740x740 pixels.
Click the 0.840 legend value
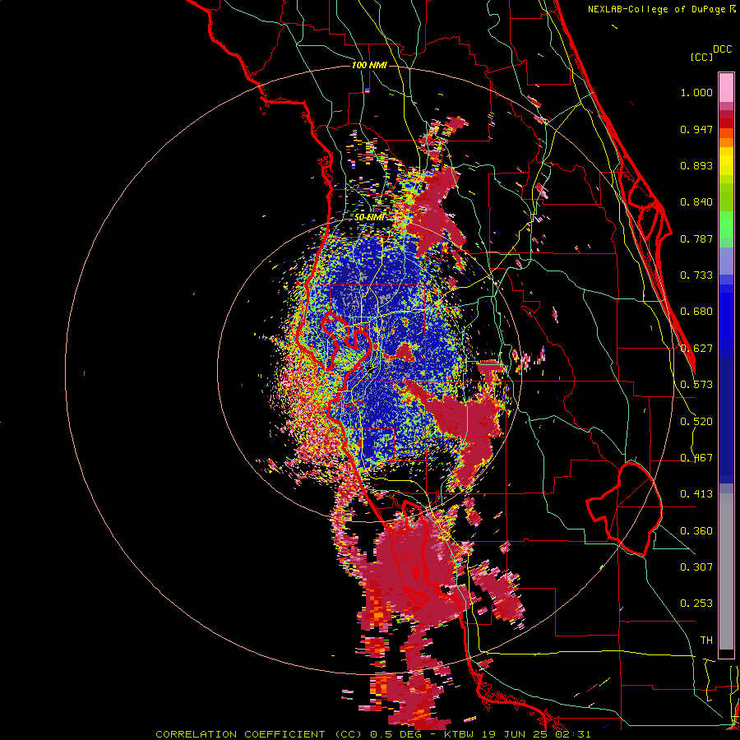pyautogui.click(x=696, y=202)
